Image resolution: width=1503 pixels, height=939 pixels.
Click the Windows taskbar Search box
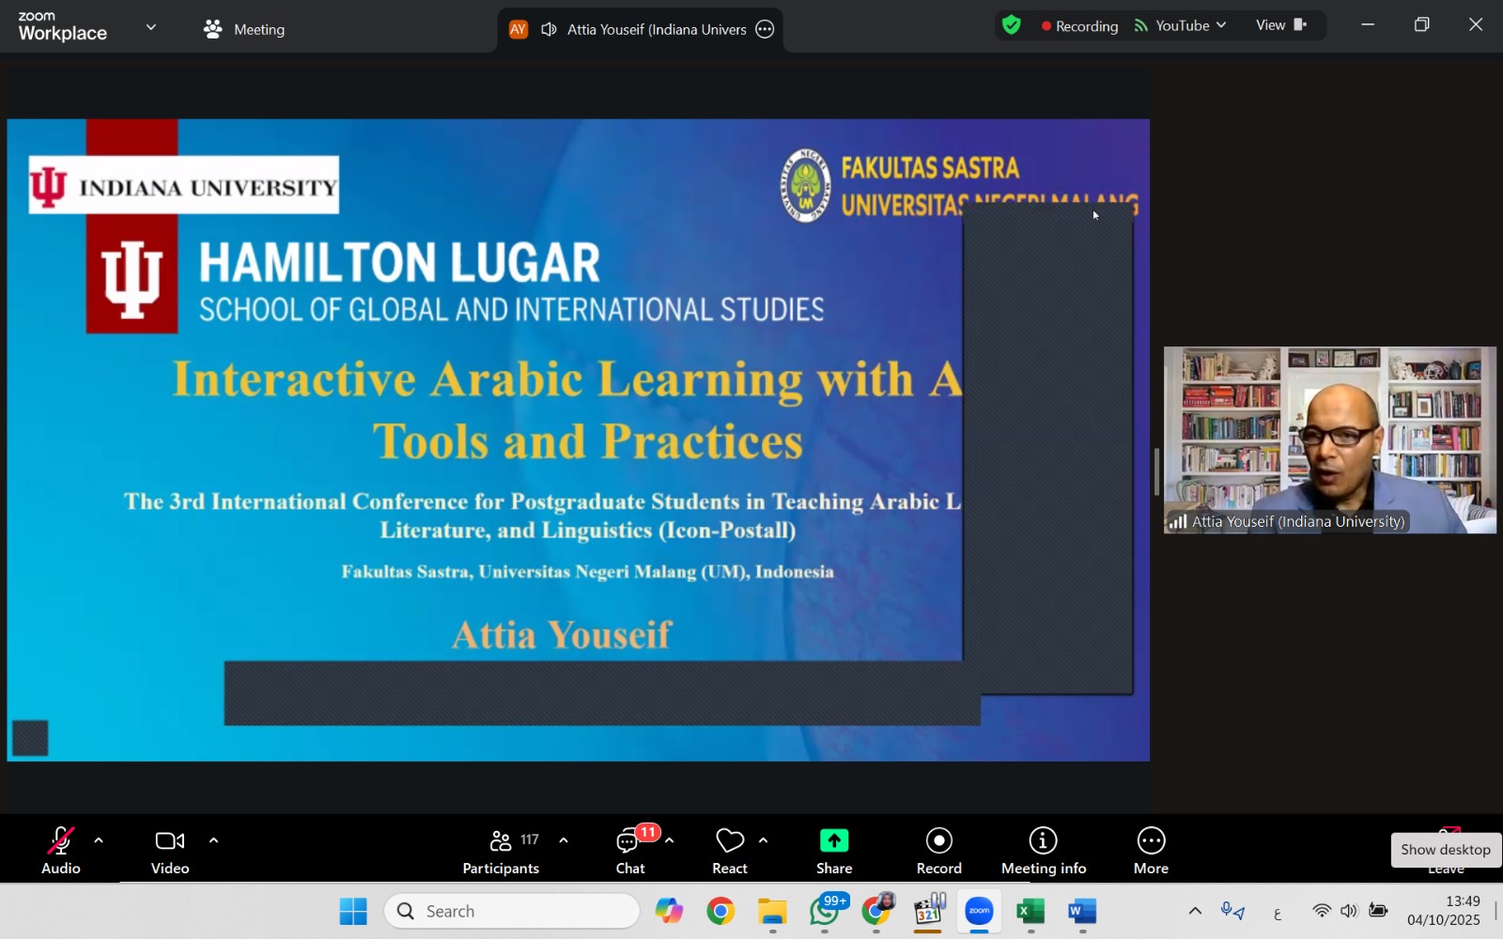tap(512, 911)
